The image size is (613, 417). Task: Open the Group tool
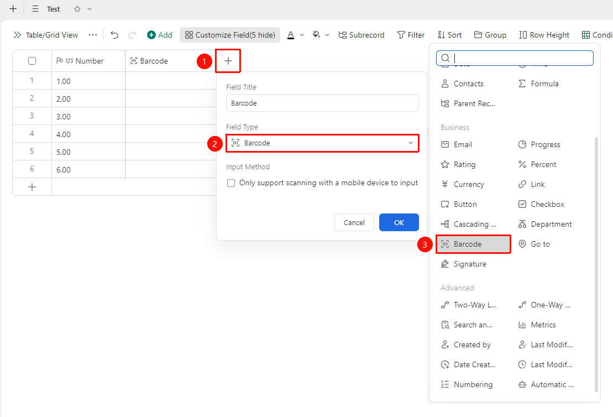(490, 35)
